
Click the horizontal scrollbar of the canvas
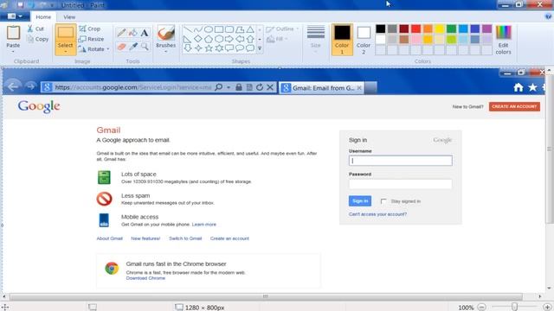(266, 296)
